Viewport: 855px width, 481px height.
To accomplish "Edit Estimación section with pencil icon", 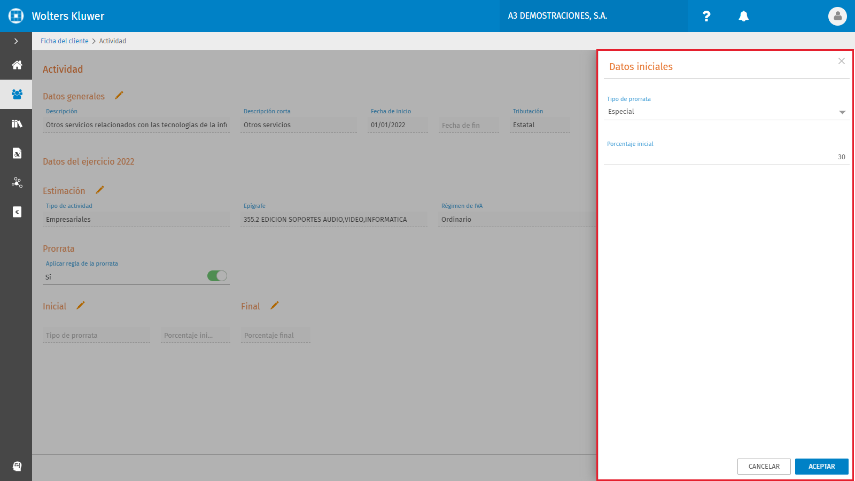I will pos(99,190).
